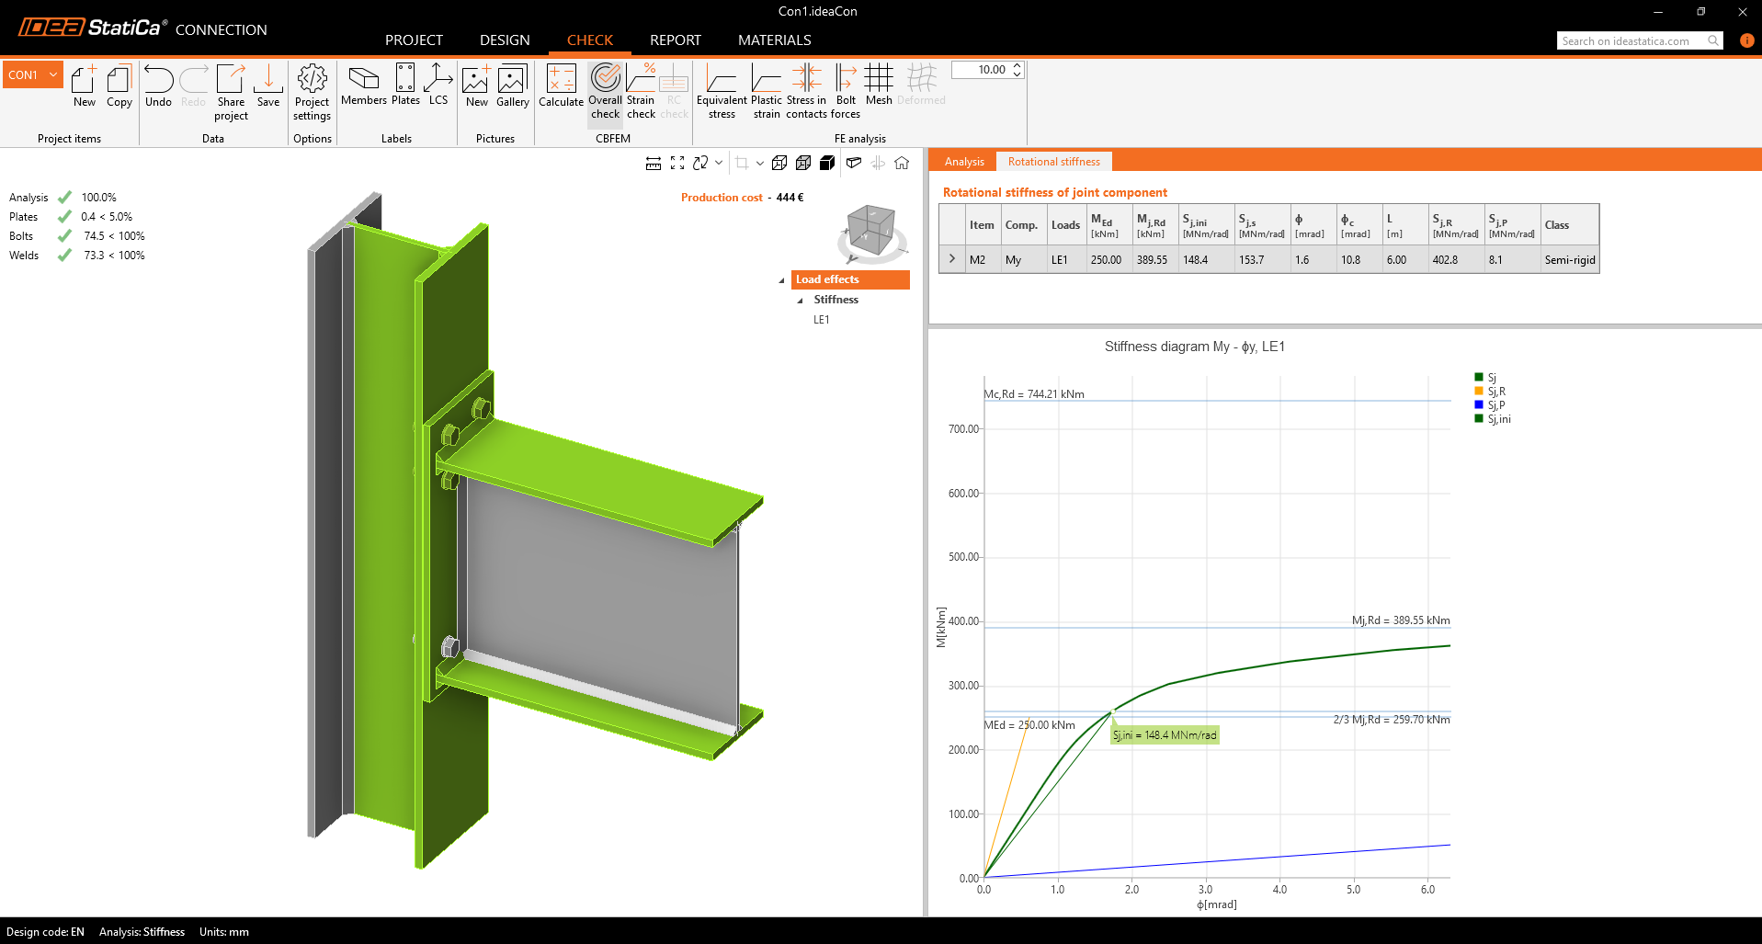Viewport: 1762px width, 944px height.
Task: Open the CON1 project item dropdown
Action: pyautogui.click(x=53, y=74)
